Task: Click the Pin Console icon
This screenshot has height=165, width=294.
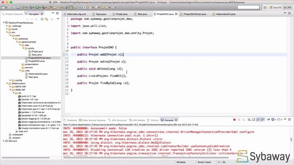Action: [268, 120]
